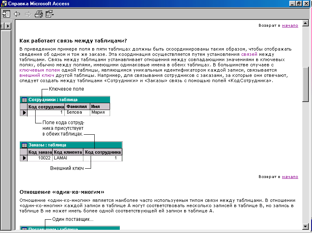Click table icon in Сотрудники title bar
312x233 pixels.
24,100
